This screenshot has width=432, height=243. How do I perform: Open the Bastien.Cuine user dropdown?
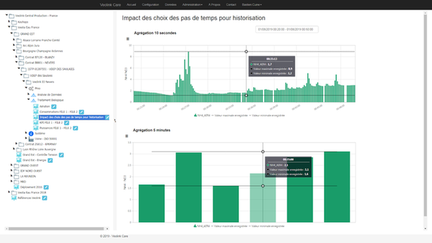point(252,5)
